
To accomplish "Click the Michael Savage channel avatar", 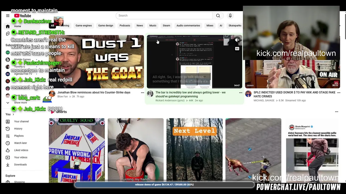I will pyautogui.click(x=248, y=94).
